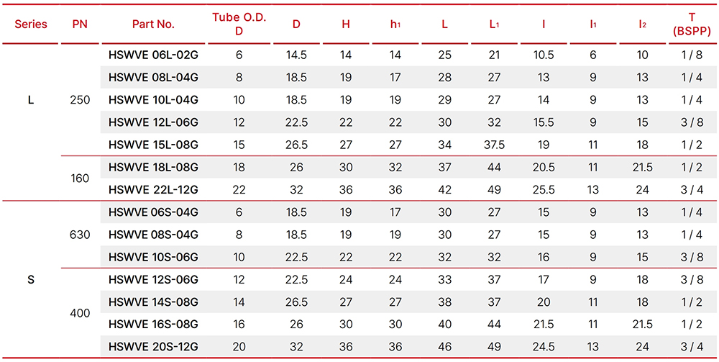
Task: Click part number HSWVE 14S-08G
Action: pos(153,302)
